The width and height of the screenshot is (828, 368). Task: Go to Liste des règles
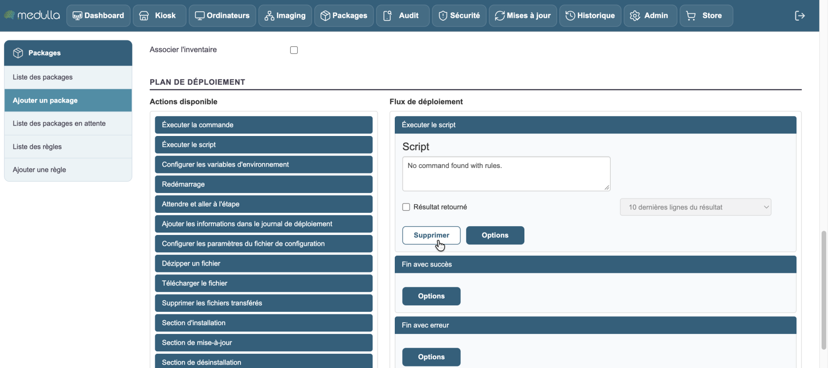68,147
